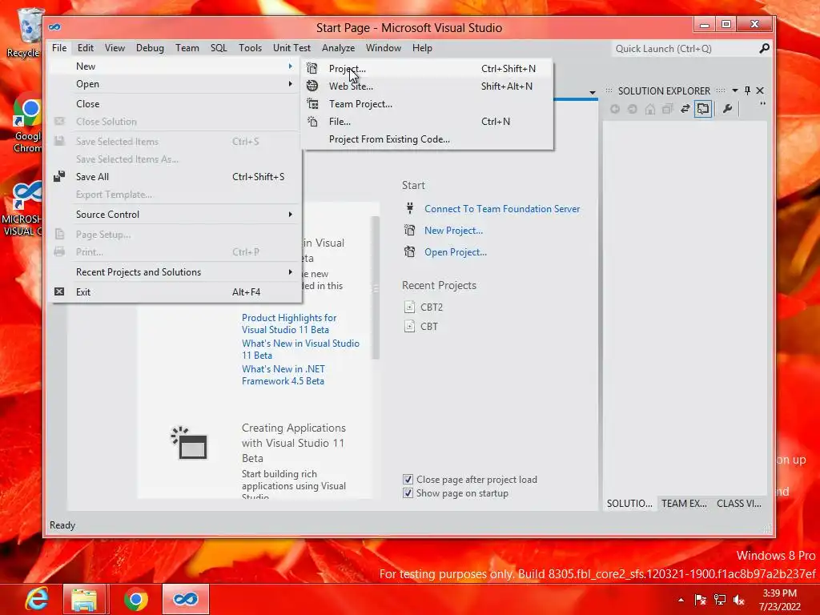Viewport: 820px width, 615px height.
Task: Click the Start Page content scrollbar
Action: coord(376,287)
